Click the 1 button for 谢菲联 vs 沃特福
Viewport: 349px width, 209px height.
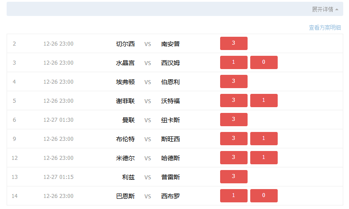pos(264,101)
